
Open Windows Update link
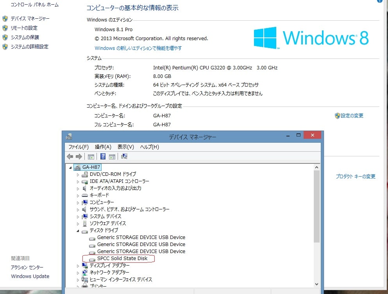tap(30, 276)
